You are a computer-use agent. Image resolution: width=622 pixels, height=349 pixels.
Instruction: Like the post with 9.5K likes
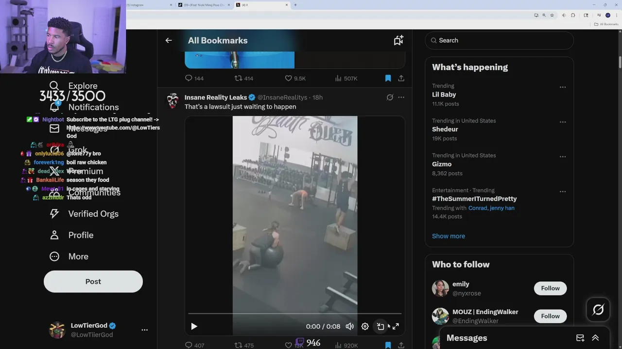coord(295,78)
